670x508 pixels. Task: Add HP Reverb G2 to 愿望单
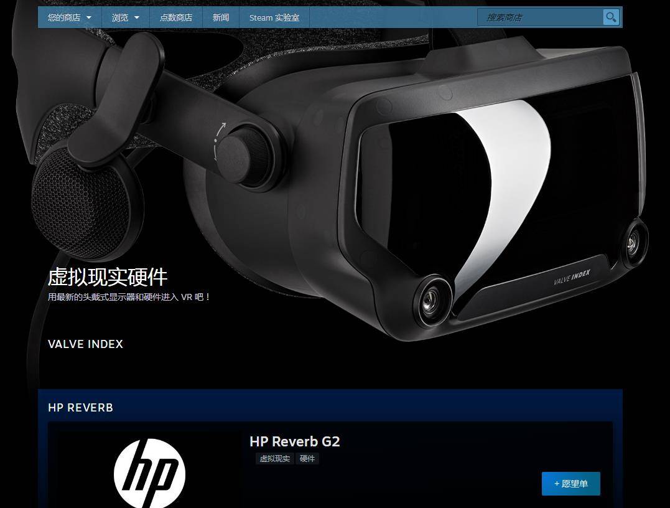tap(571, 484)
